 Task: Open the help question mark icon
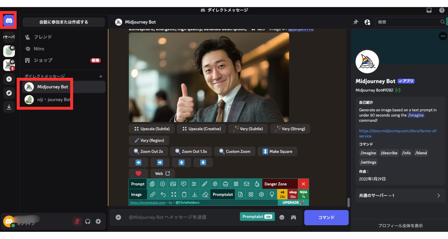[x=442, y=10]
